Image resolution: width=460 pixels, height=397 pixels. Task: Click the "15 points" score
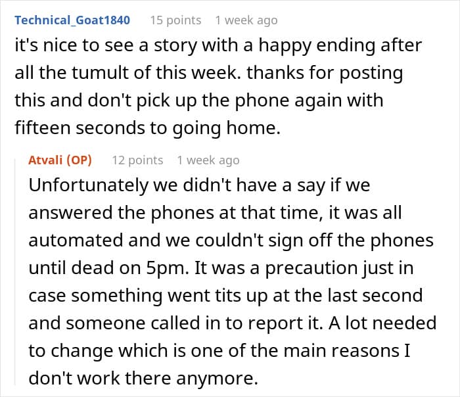tap(175, 20)
